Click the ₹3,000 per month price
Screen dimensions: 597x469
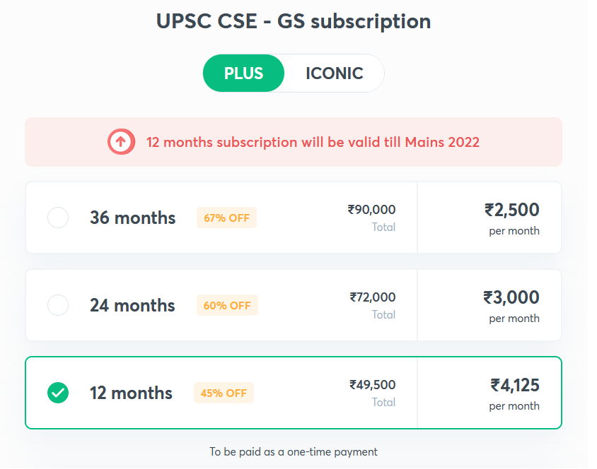[x=511, y=297]
